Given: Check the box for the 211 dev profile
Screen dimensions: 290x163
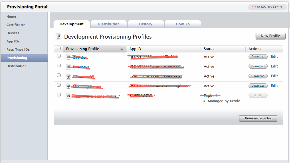Looking at the screenshot, I should [x=59, y=56].
